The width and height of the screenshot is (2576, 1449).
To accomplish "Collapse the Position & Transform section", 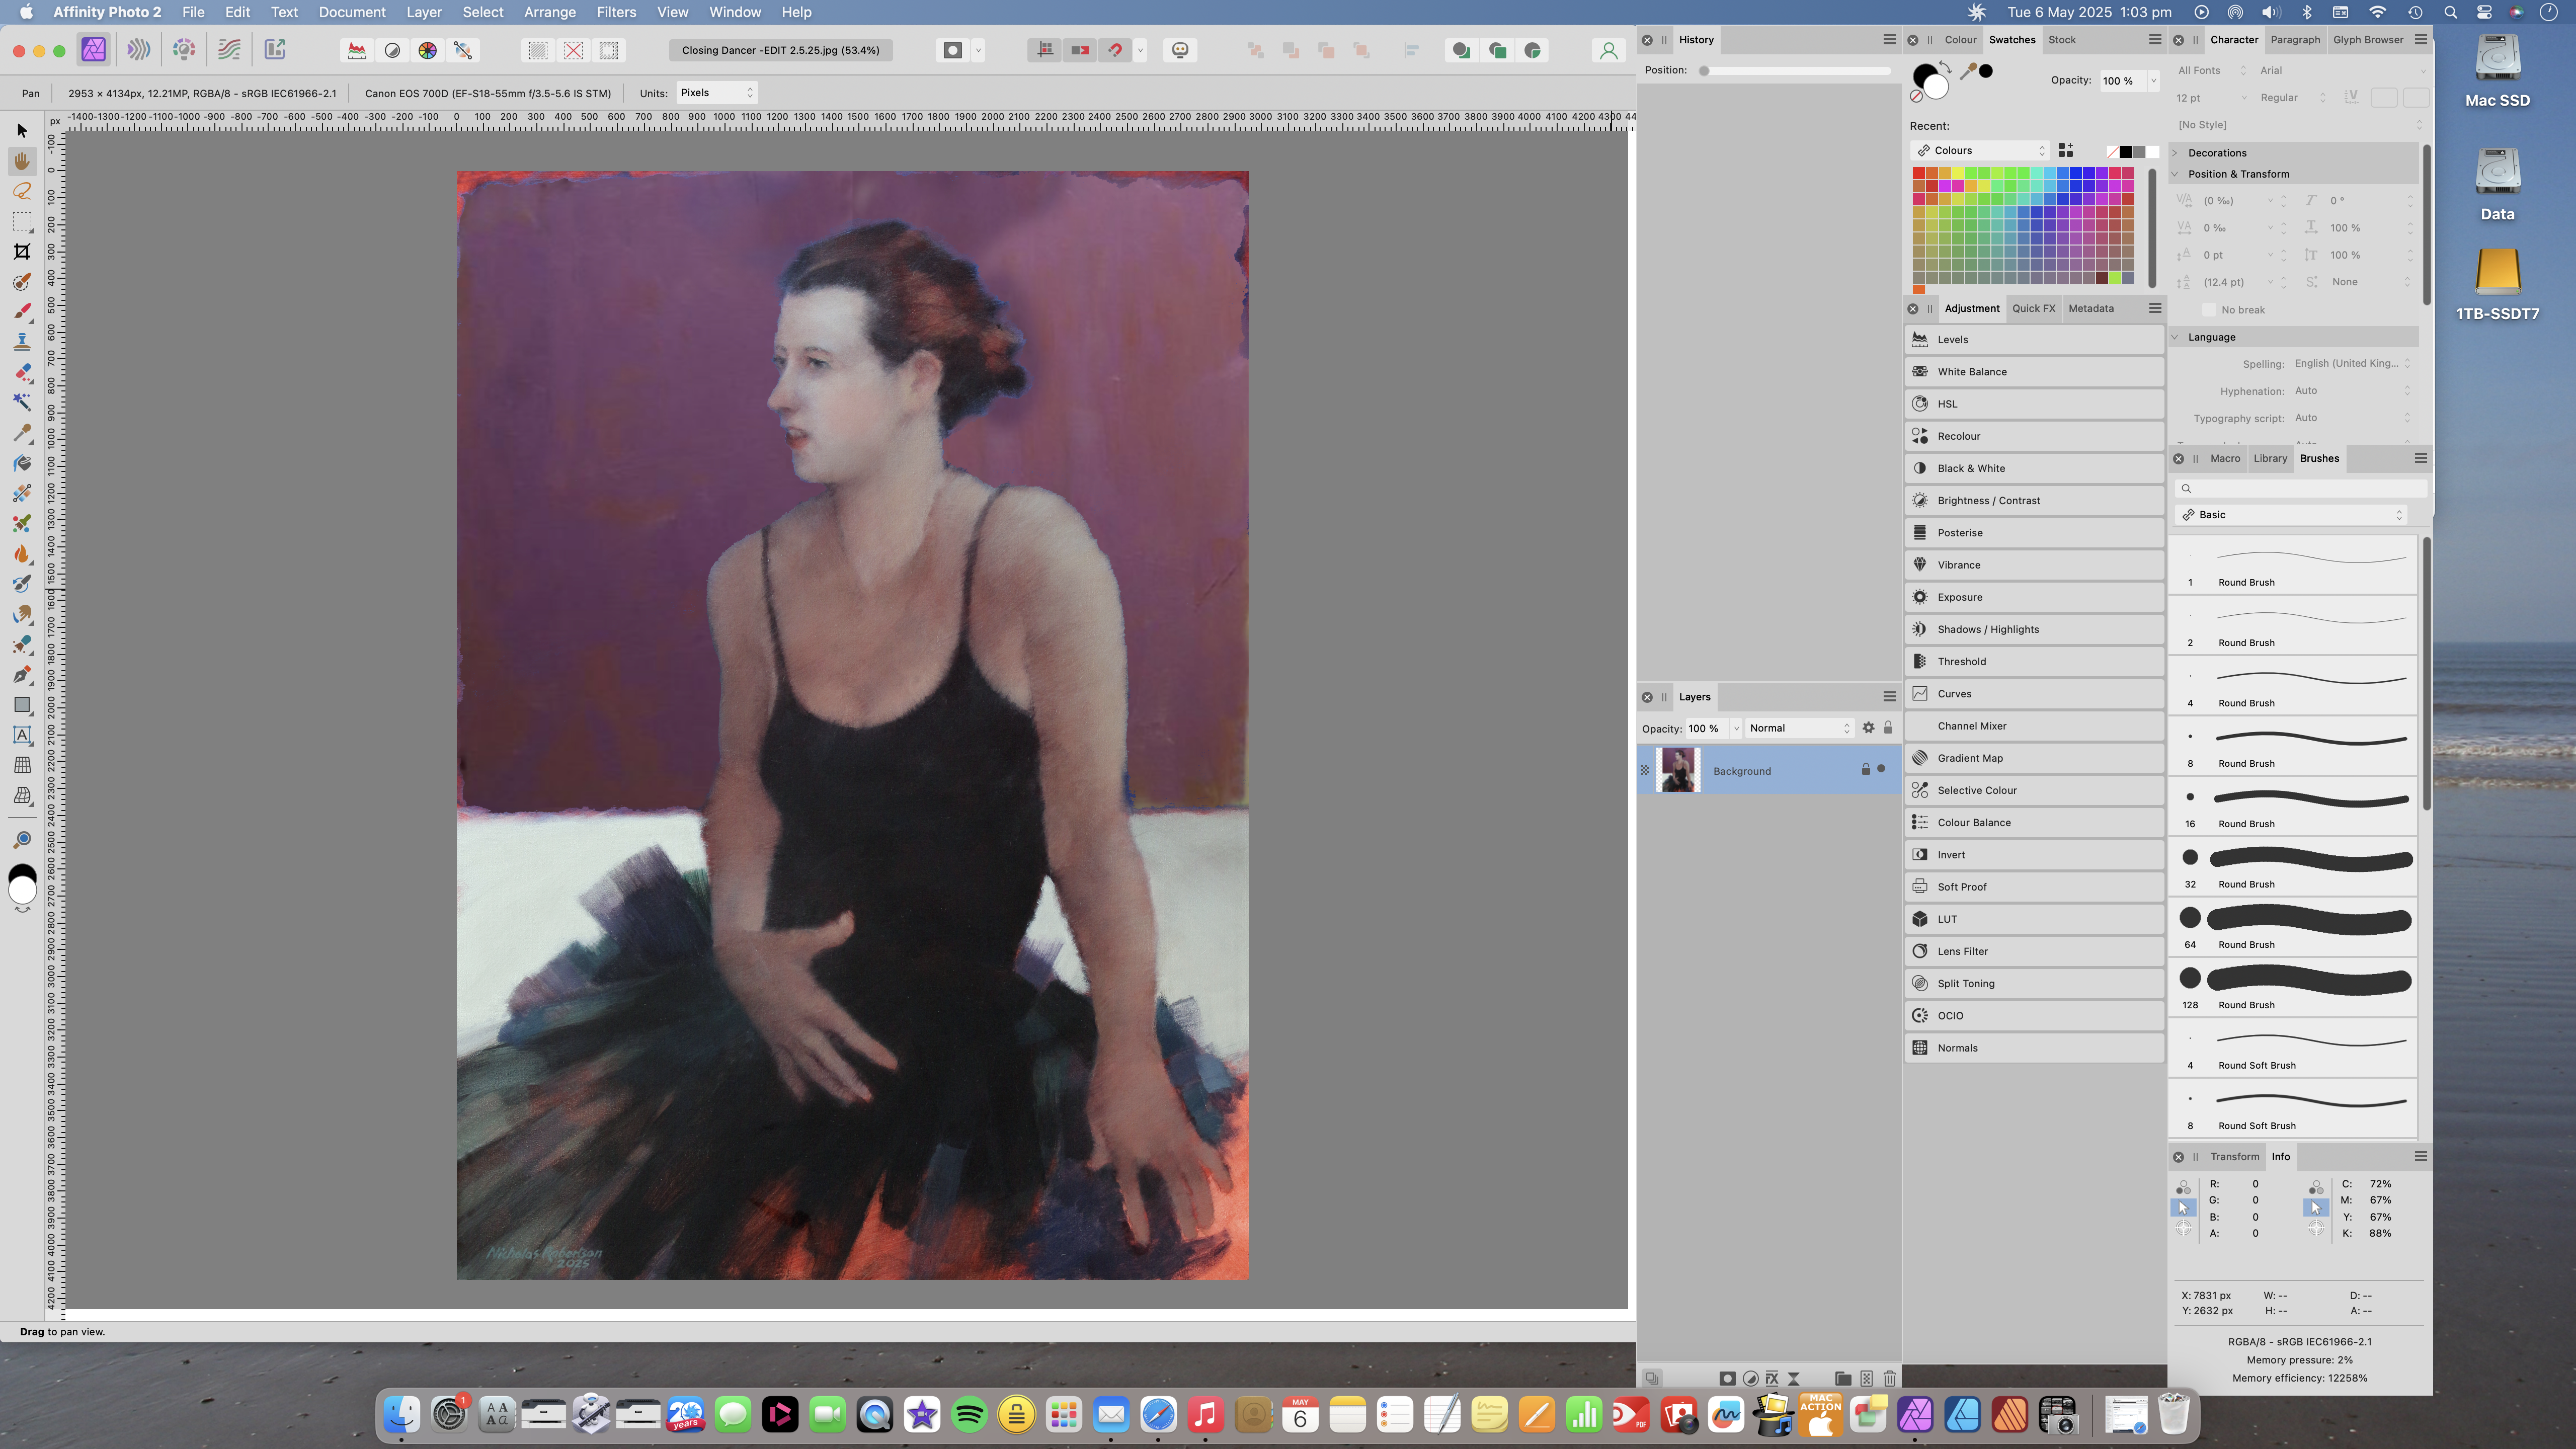I will tap(2175, 174).
